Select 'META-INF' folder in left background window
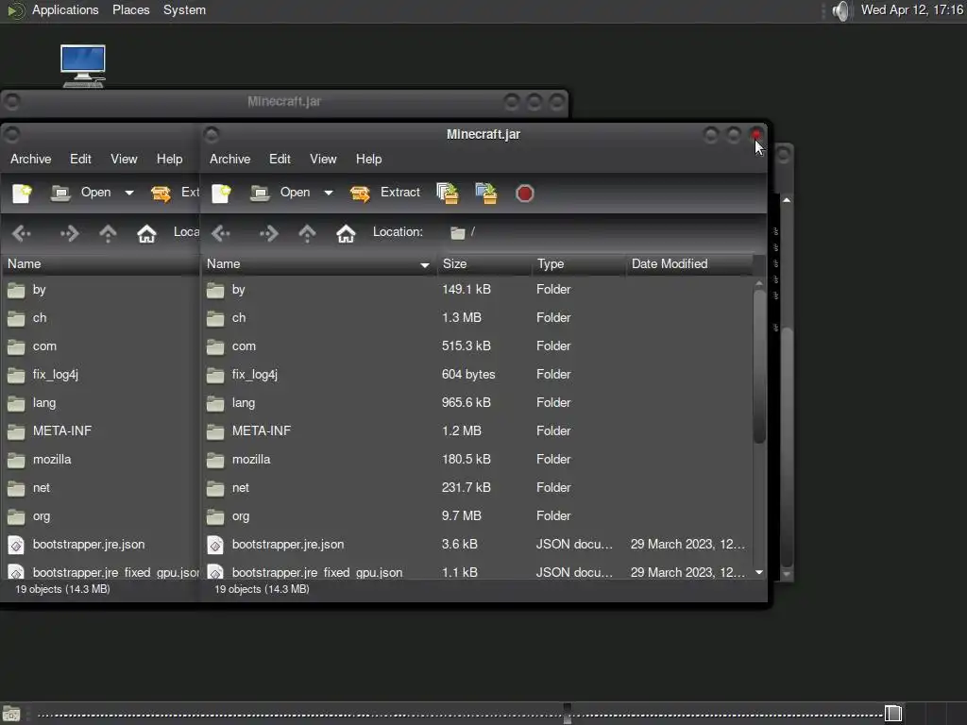 [101, 431]
